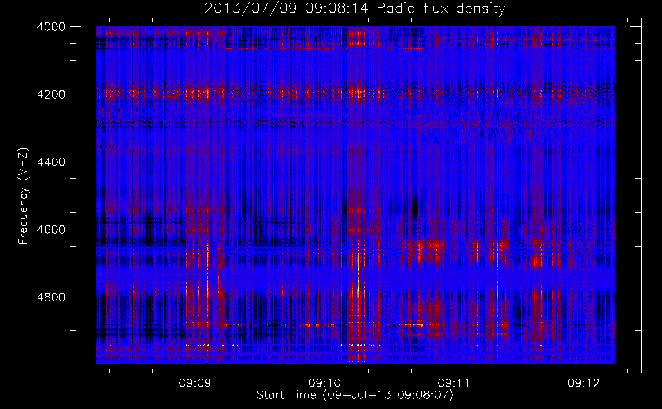Click the "09:11" time tick label
The width and height of the screenshot is (662, 409).
point(454,383)
